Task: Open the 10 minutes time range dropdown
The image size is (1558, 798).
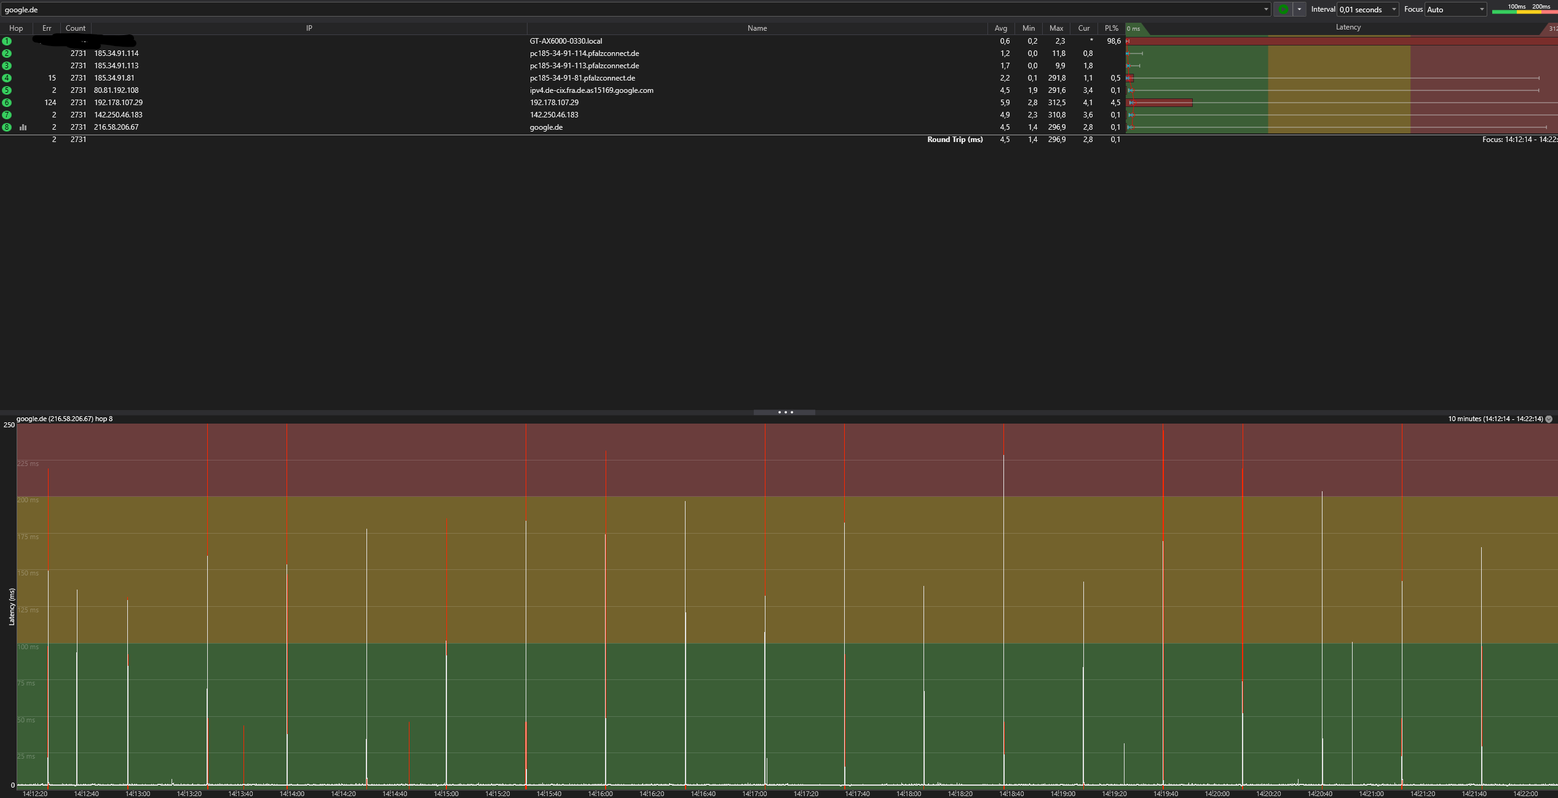Action: click(1549, 419)
